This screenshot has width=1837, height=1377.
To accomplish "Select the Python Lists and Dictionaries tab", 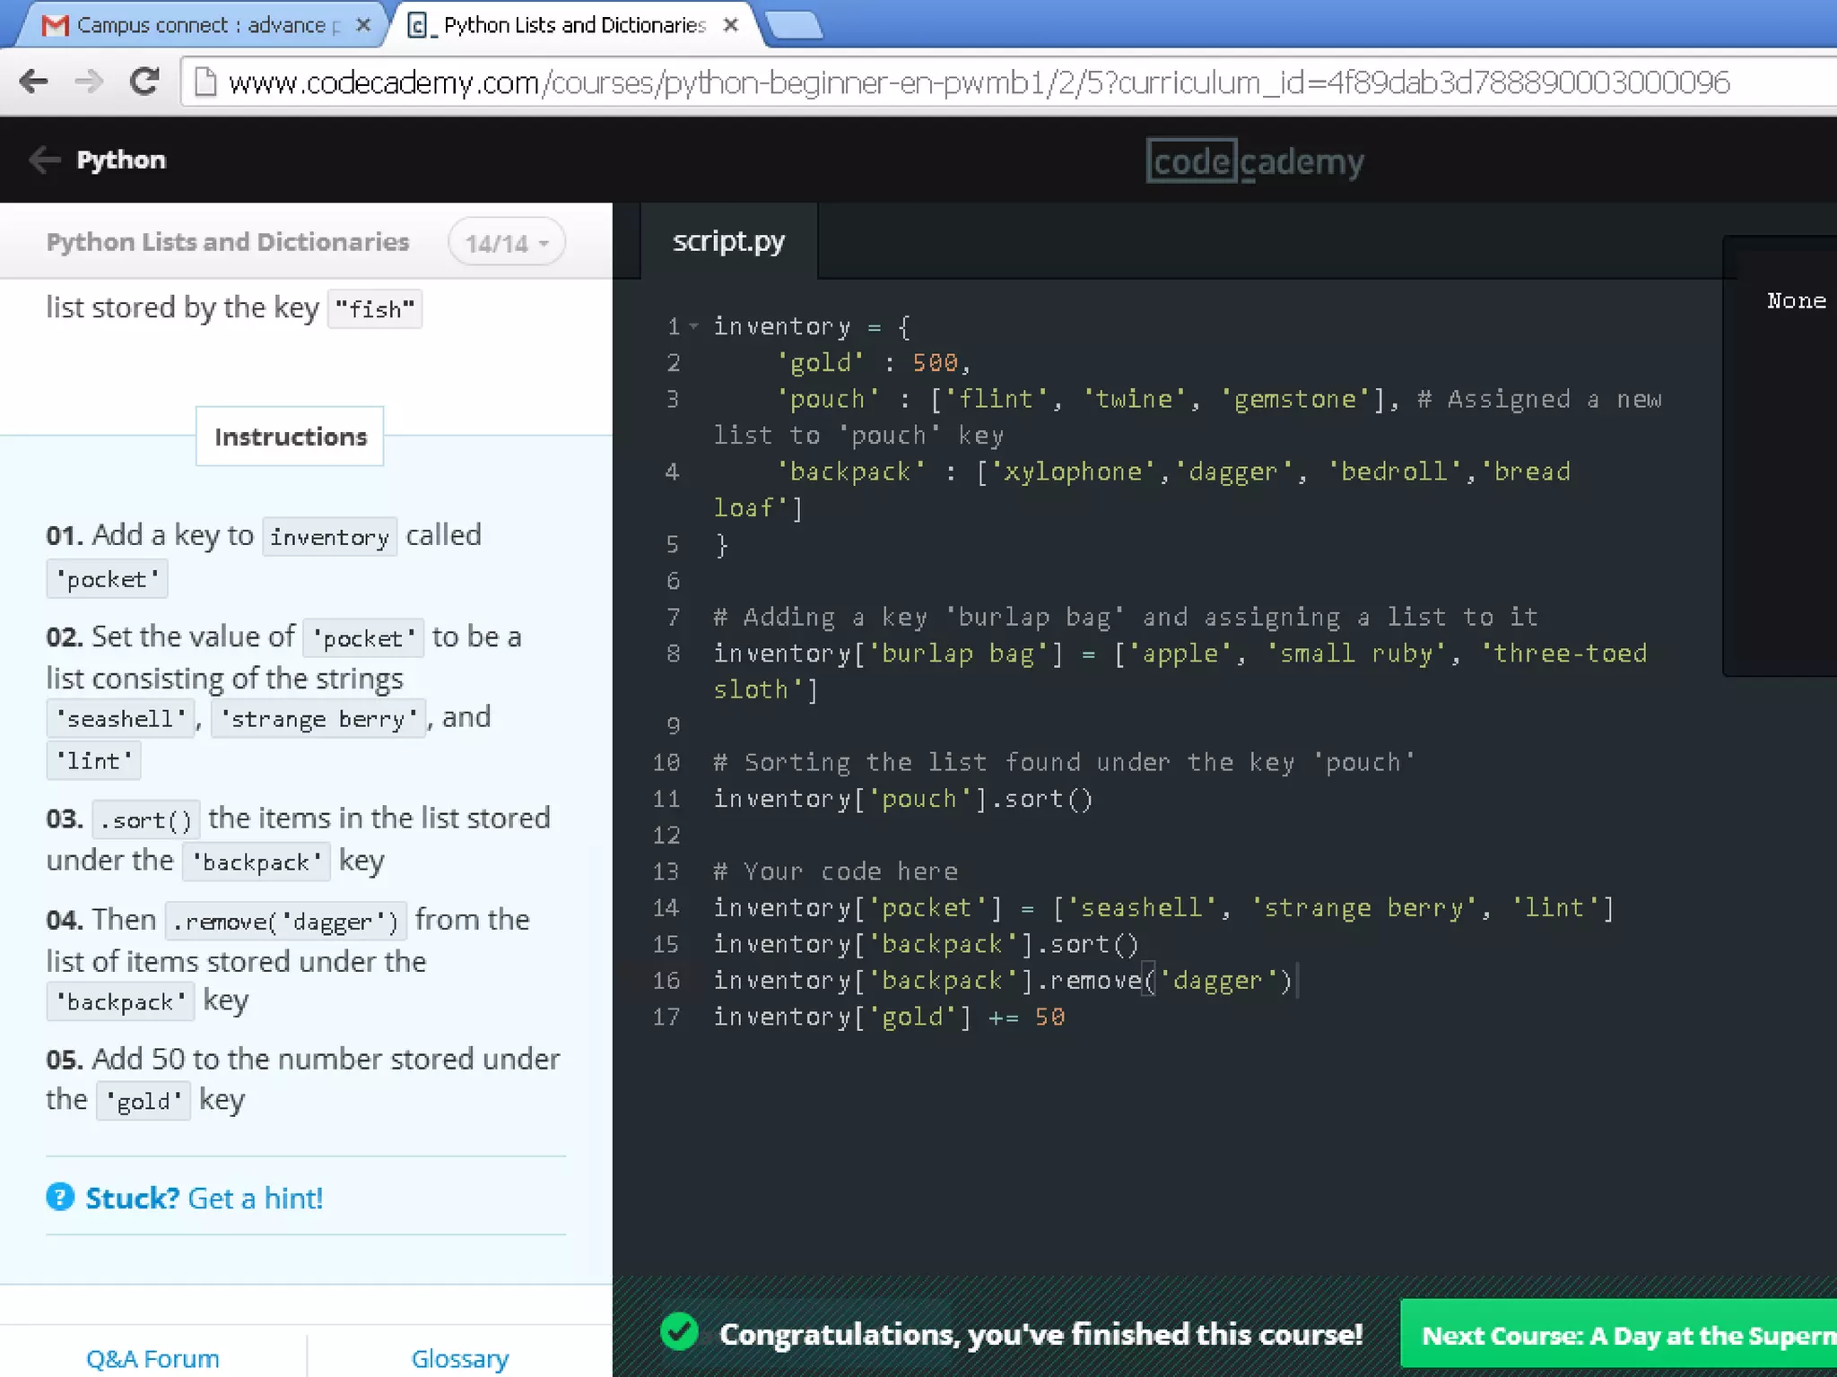I will pyautogui.click(x=574, y=25).
